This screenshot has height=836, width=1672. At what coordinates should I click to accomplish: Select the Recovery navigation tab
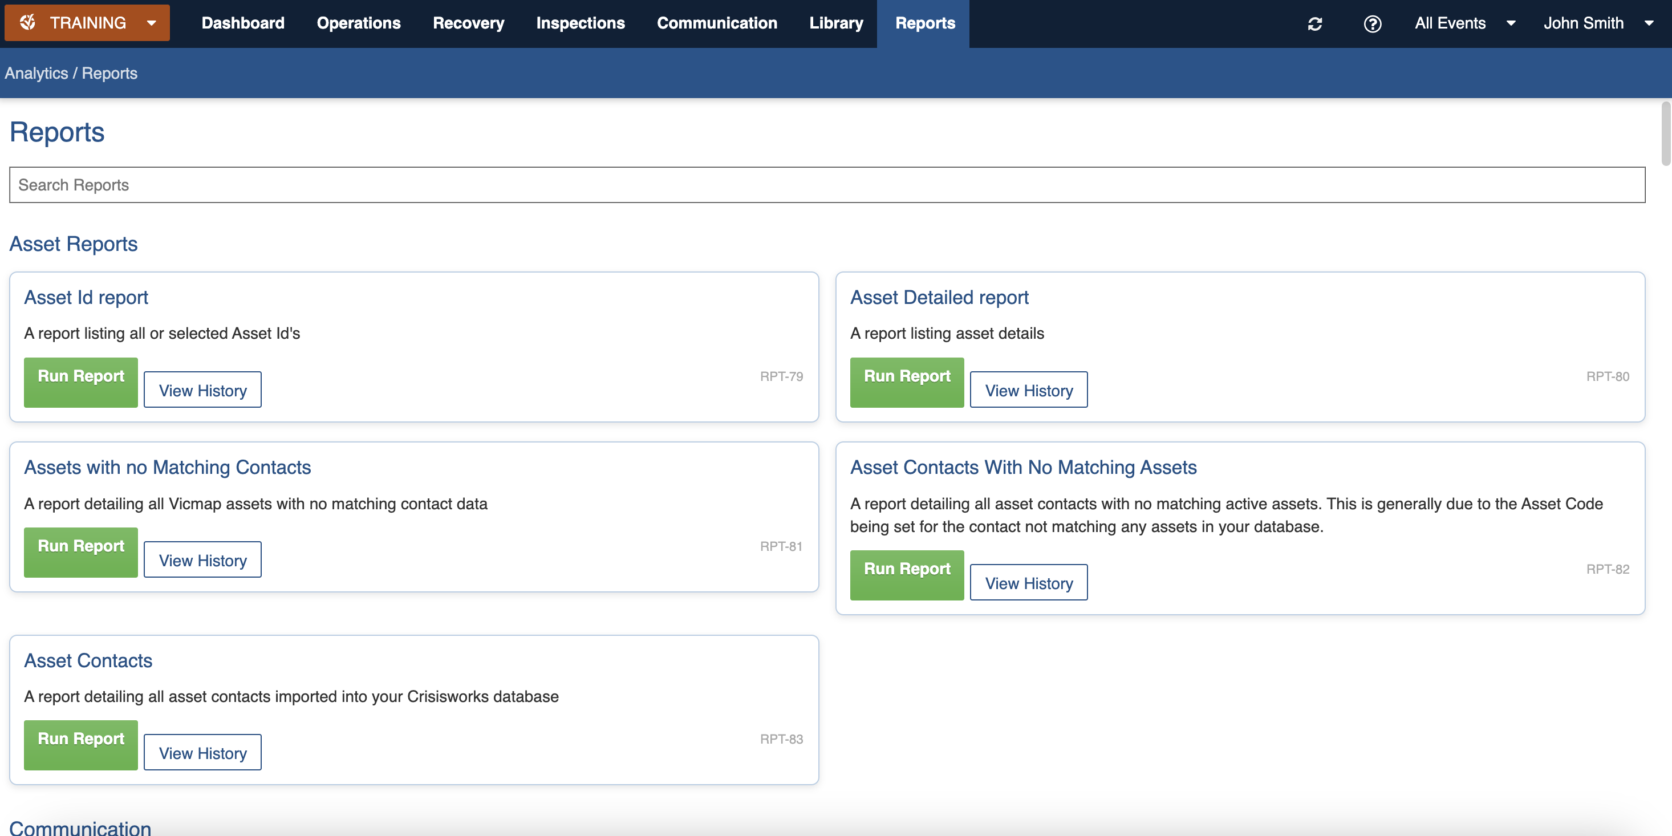(x=468, y=23)
